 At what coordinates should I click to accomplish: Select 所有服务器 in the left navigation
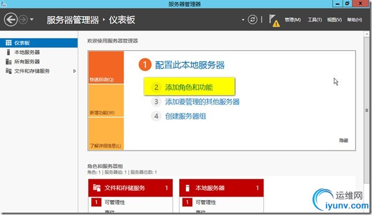click(x=39, y=62)
